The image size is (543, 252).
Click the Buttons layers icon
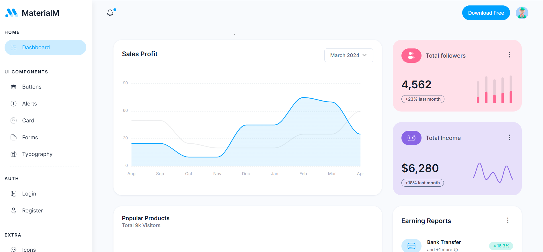[x=13, y=87]
